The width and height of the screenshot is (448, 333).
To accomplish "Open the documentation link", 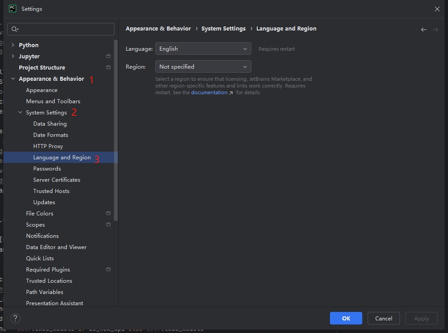I will (209, 92).
